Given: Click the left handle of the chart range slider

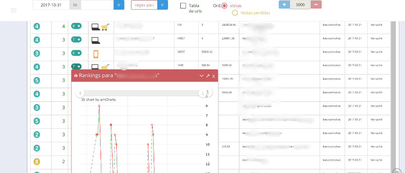Looking at the screenshot, I should (x=80, y=93).
